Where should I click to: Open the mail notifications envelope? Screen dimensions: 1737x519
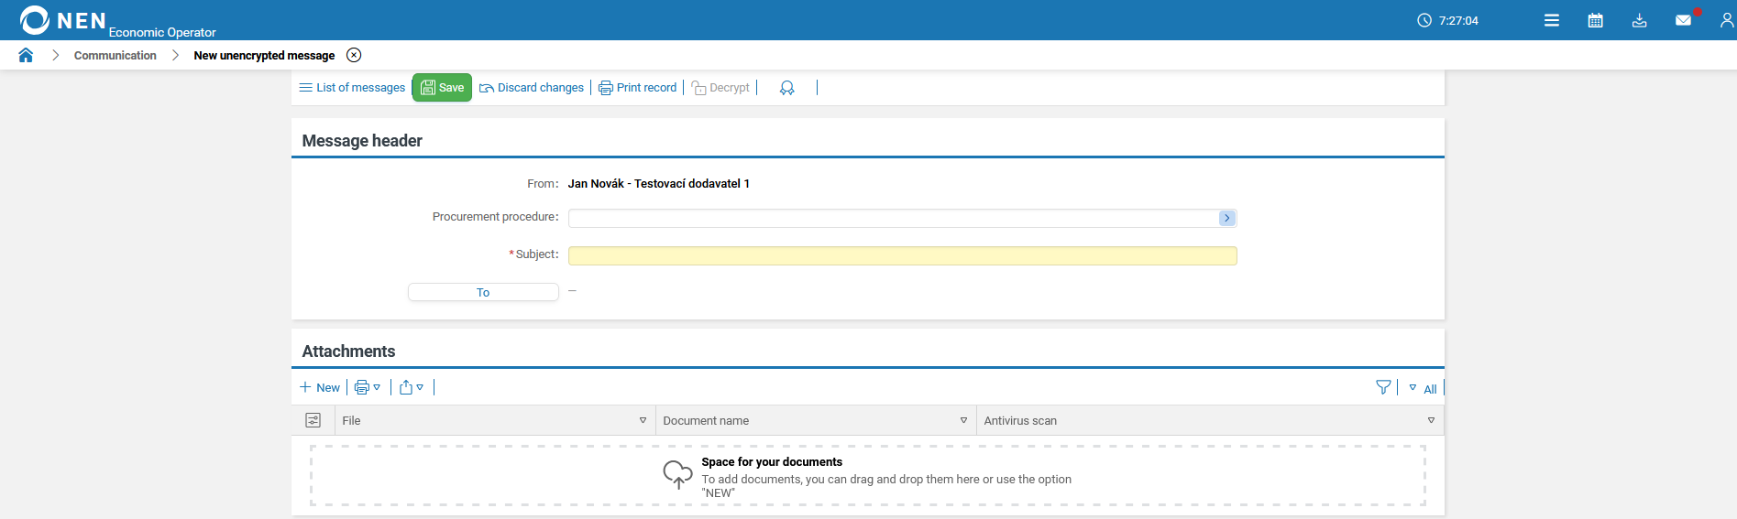[1683, 20]
